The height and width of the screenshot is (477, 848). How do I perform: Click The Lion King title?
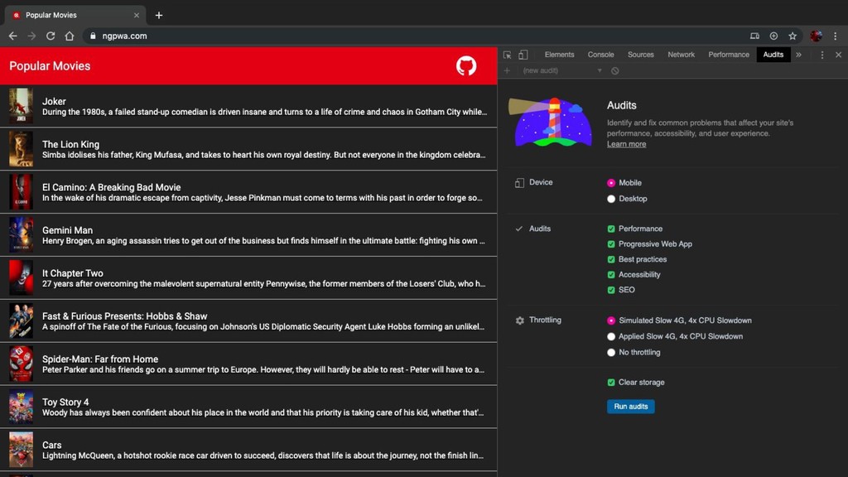[71, 144]
